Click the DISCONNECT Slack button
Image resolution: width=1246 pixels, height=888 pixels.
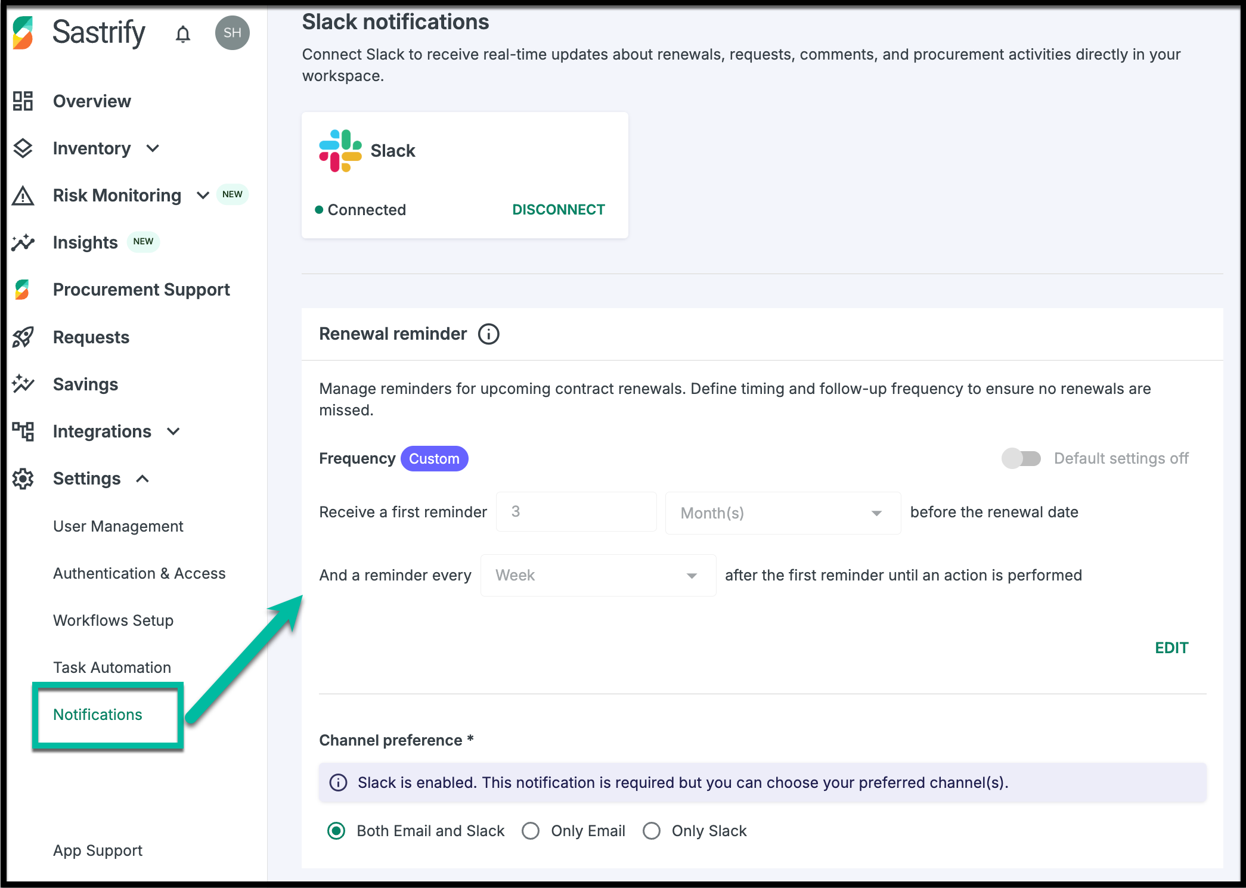click(558, 210)
